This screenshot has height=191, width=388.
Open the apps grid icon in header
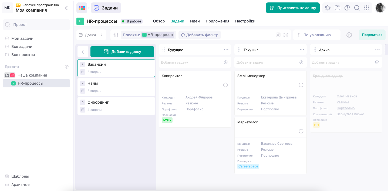pyautogui.click(x=366, y=8)
